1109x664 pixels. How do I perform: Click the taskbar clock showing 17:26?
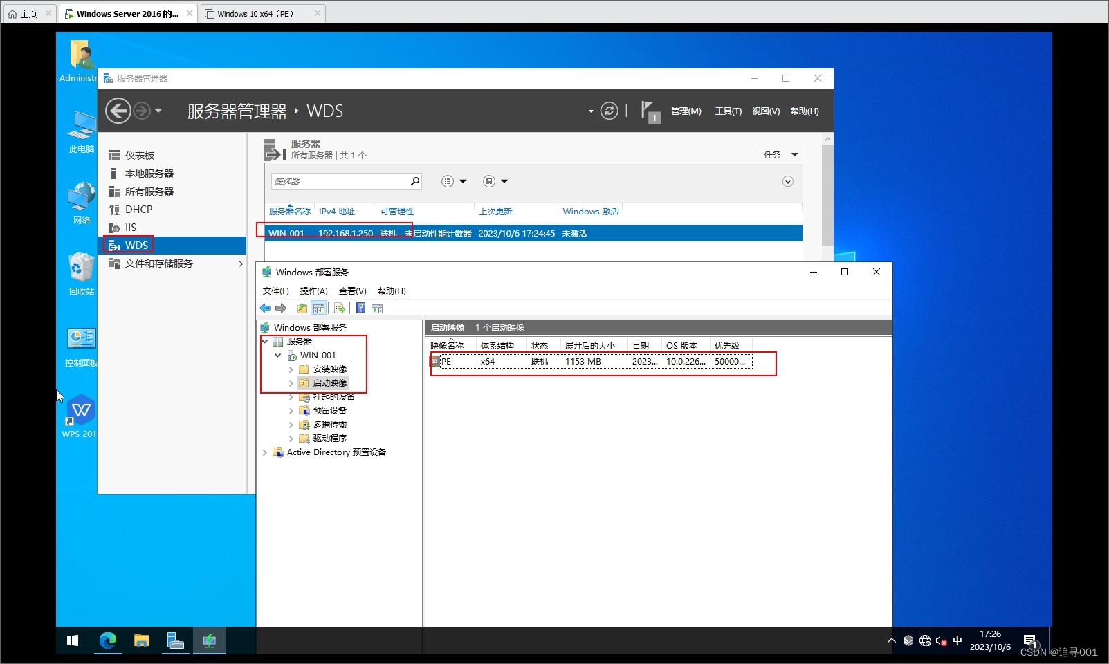coord(990,640)
